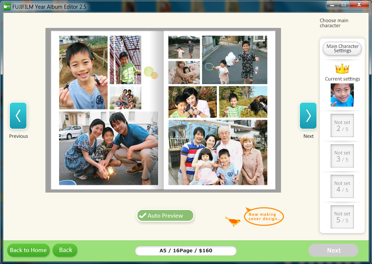372x264 pixels.
Task: Click the boy and mother close-up photo
Action: (193, 102)
